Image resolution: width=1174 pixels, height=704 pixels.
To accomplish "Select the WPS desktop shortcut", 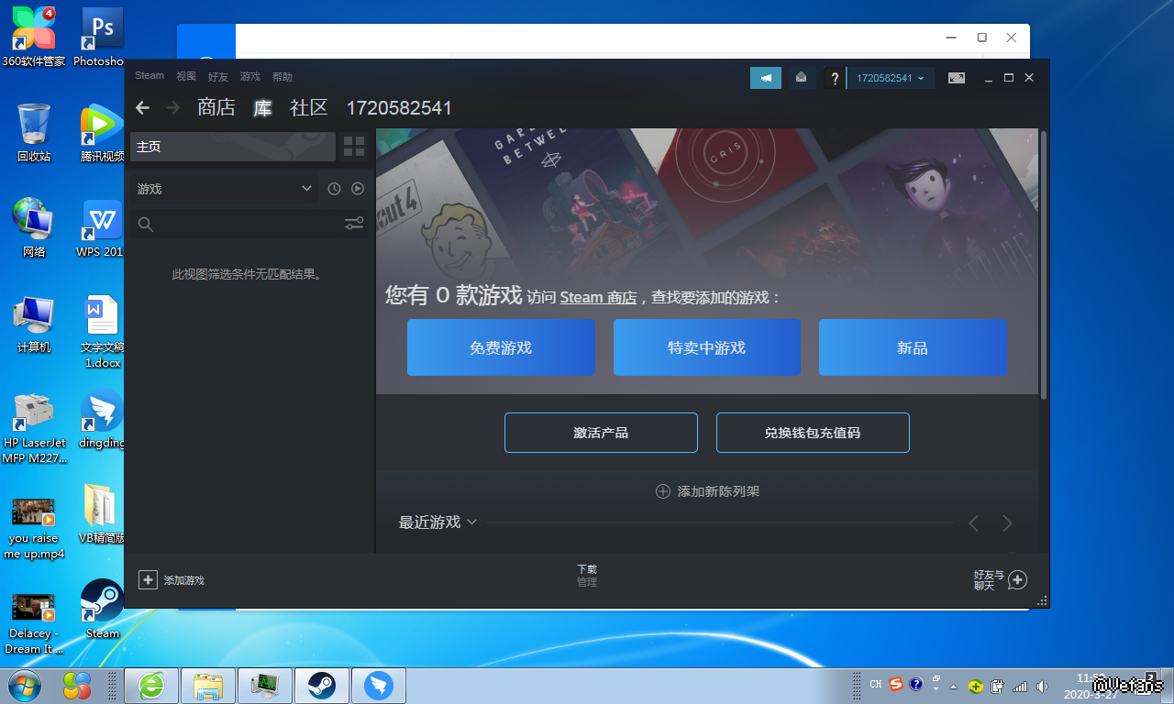I will (102, 227).
